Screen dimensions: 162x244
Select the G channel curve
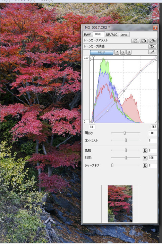(123, 52)
